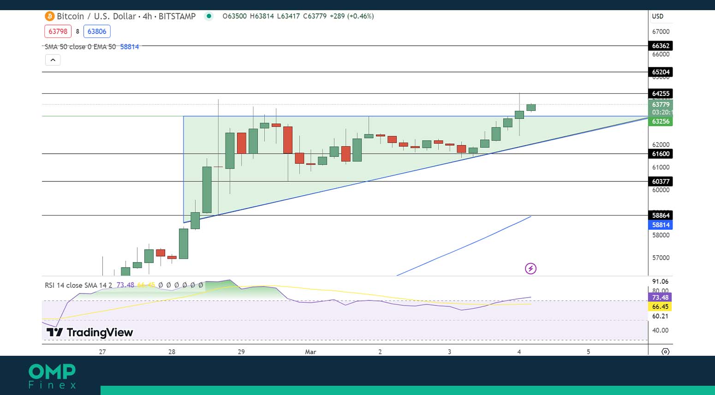715x395 pixels.
Task: Click the Bitcoin / U.S. Dollar symbol title
Action: pos(96,16)
